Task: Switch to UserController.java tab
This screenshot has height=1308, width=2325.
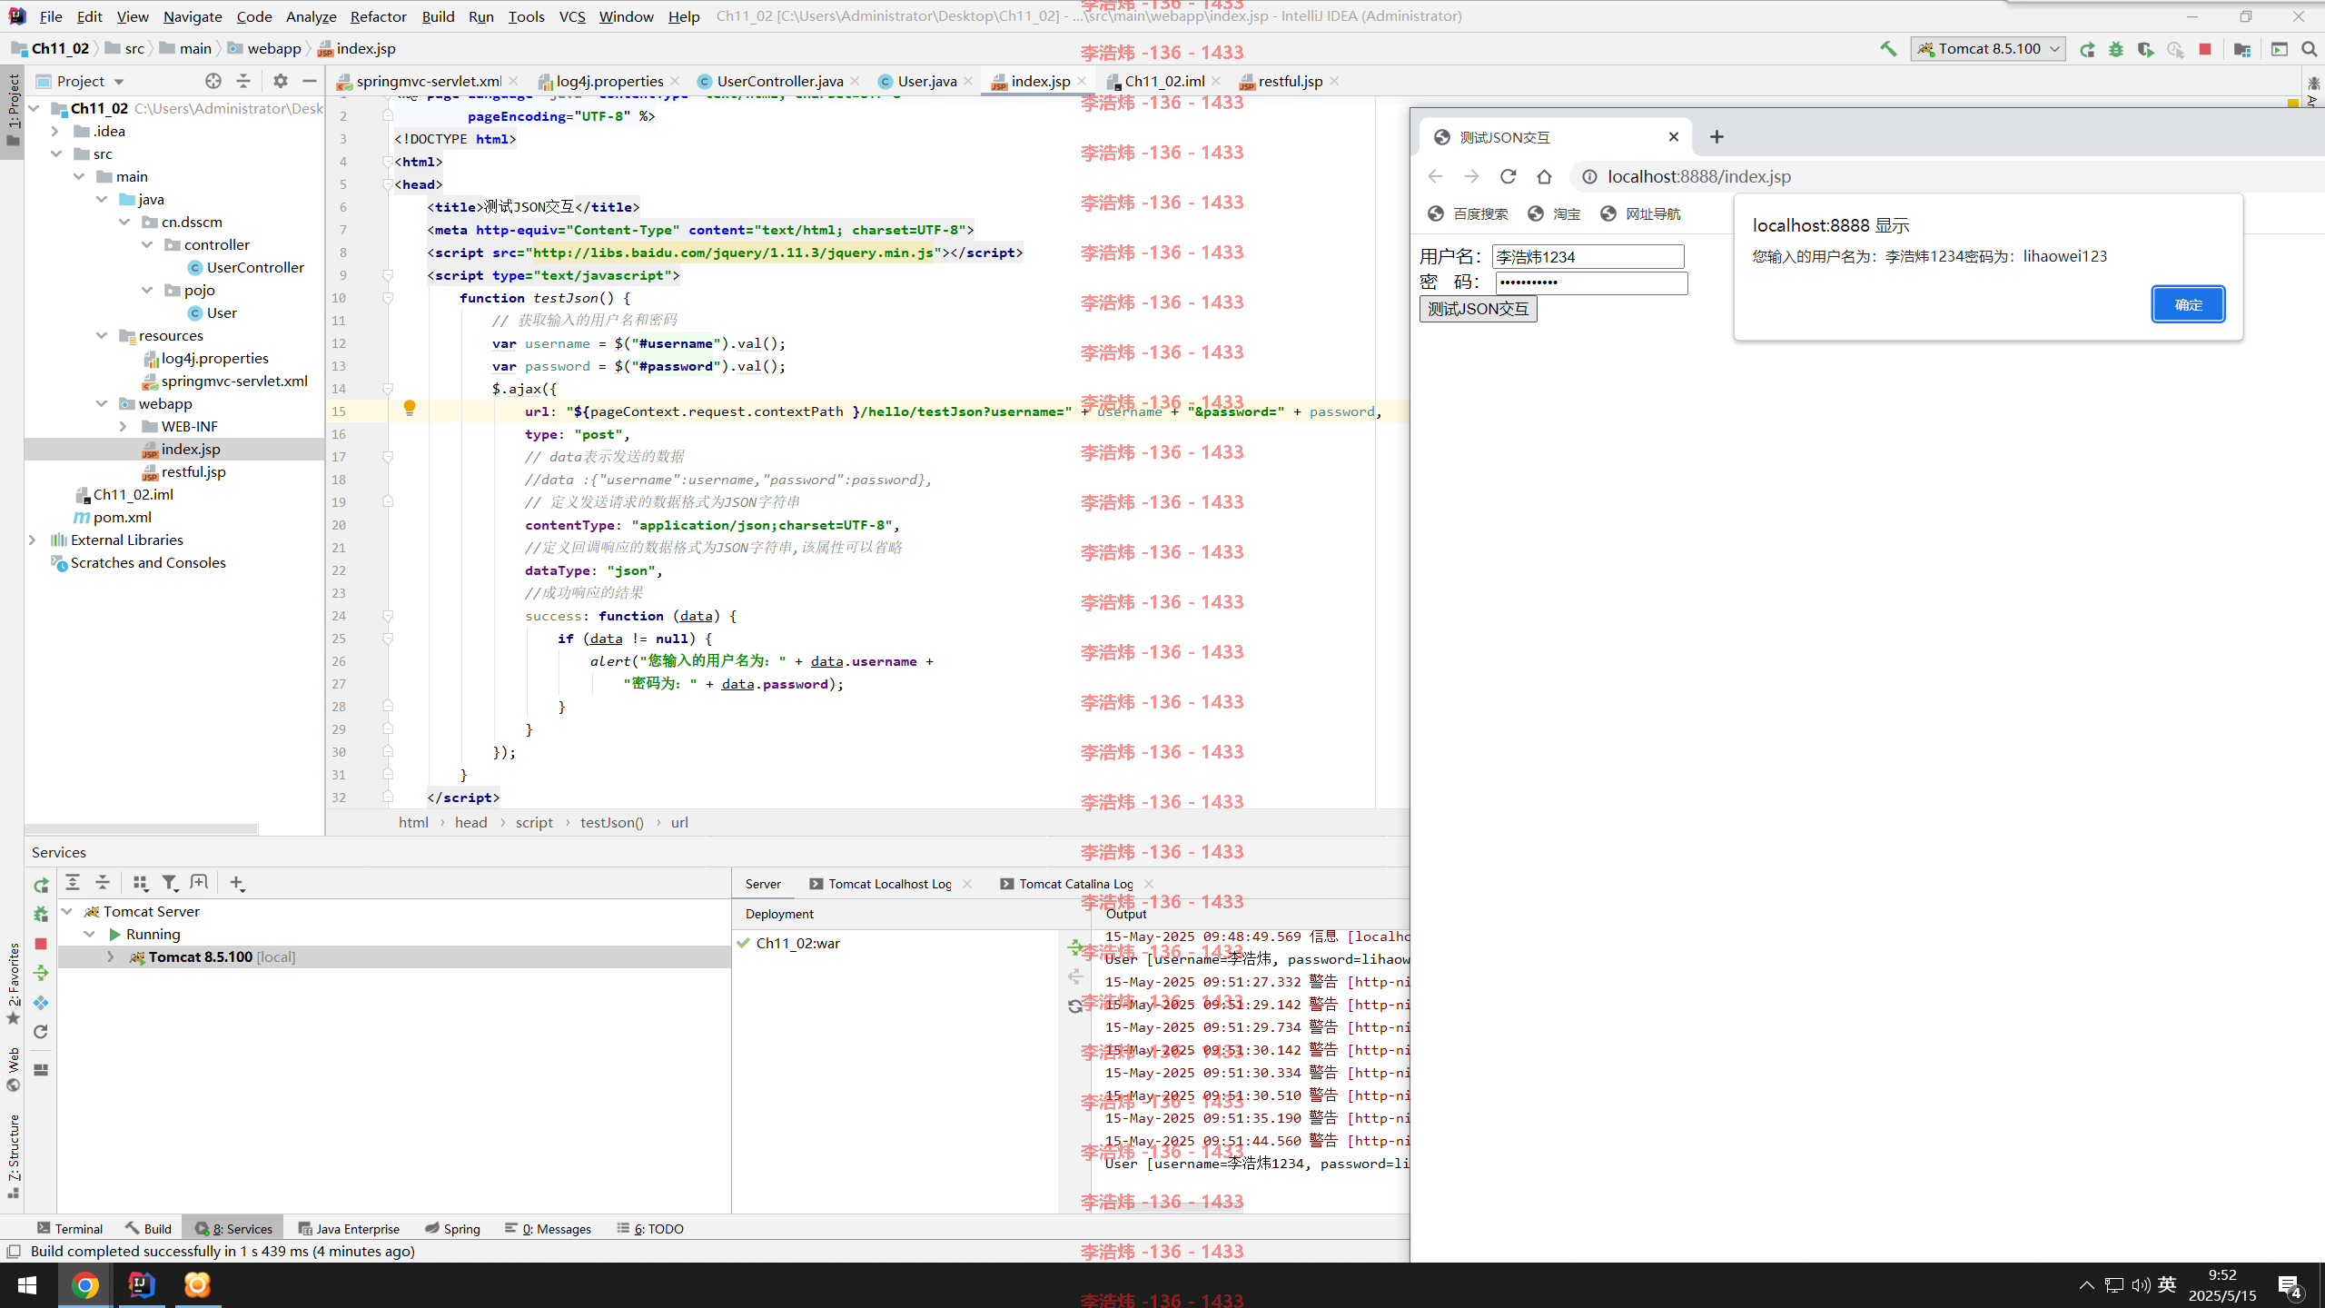Action: point(779,81)
